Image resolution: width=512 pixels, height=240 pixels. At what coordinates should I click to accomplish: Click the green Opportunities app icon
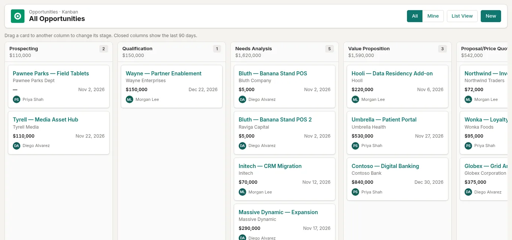18,16
